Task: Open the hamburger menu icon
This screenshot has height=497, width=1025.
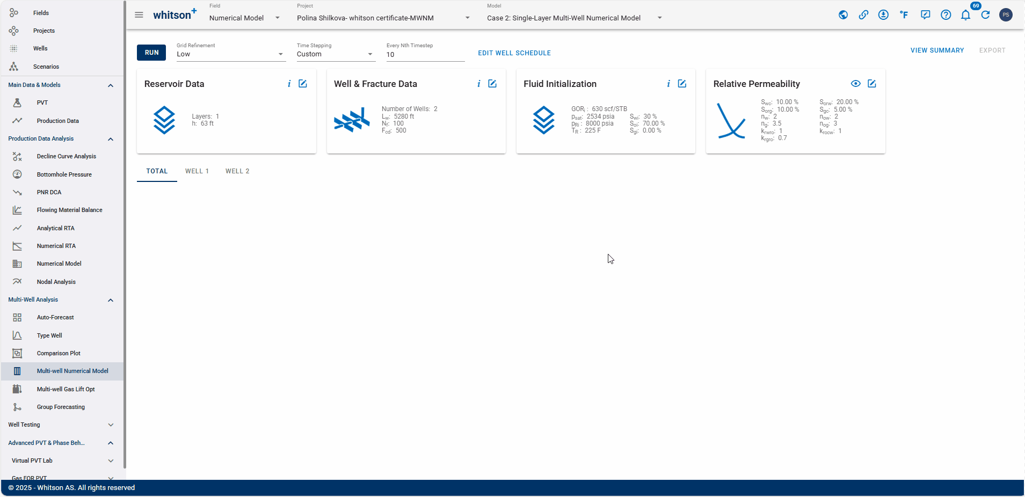Action: [139, 15]
